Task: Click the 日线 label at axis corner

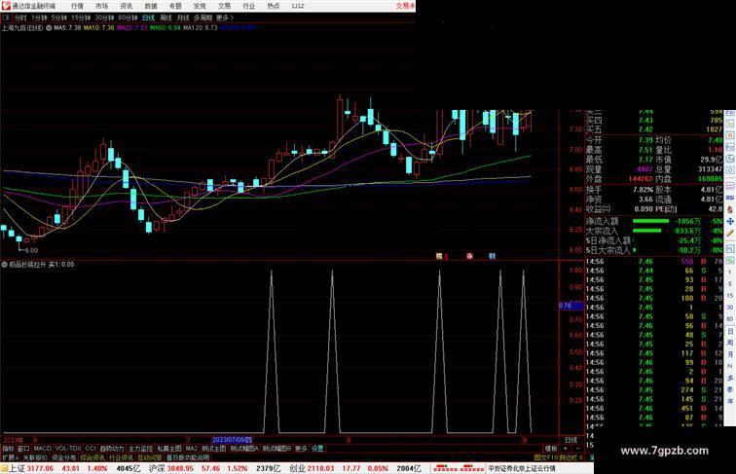Action: click(571, 440)
